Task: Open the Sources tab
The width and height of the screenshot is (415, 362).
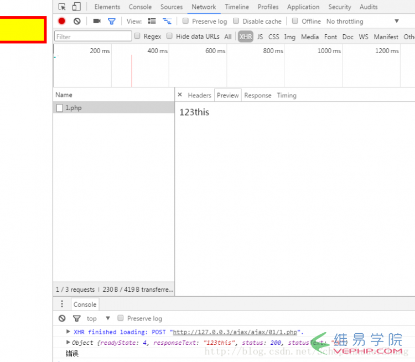Action: [172, 7]
